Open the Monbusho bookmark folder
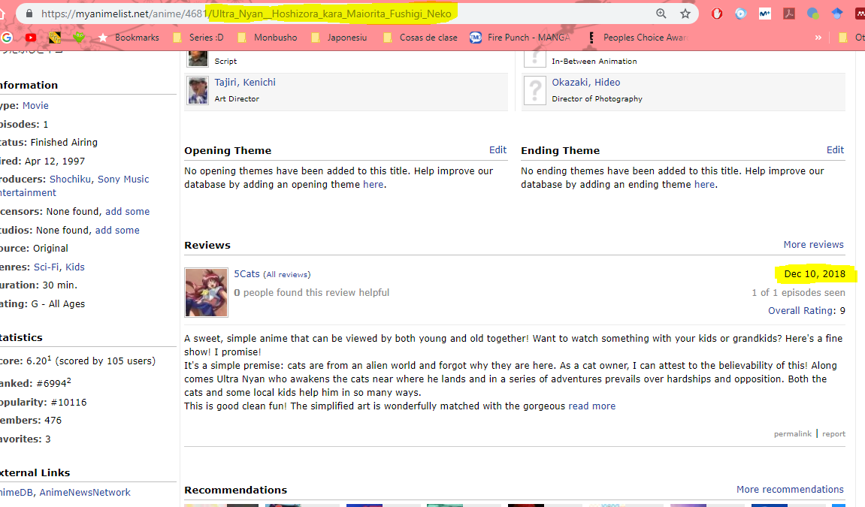 pyautogui.click(x=268, y=38)
